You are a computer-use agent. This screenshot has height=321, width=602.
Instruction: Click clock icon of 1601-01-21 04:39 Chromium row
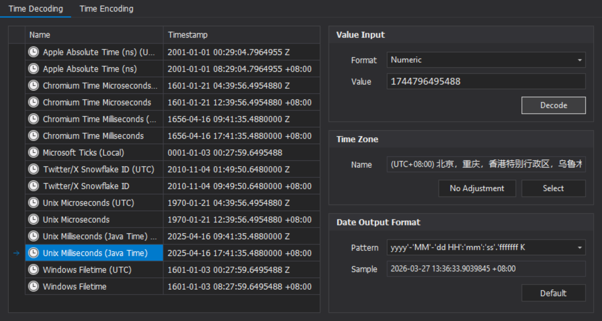pos(34,86)
